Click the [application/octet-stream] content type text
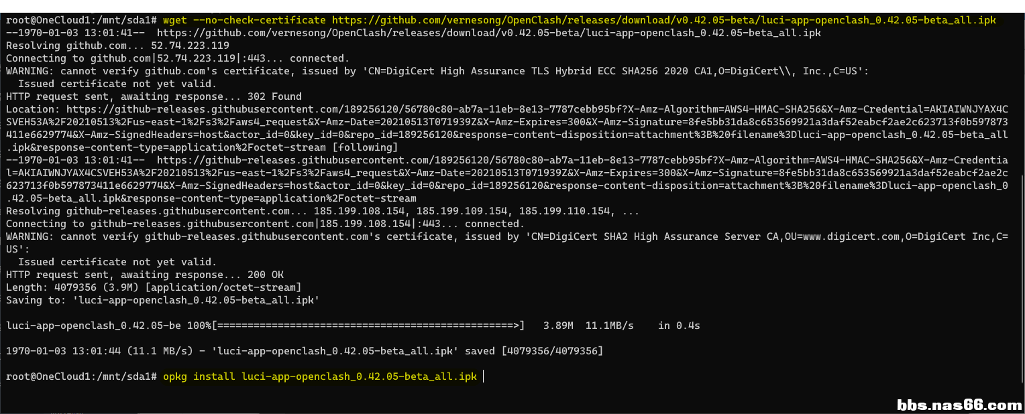 220,287
